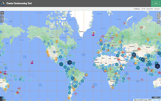Zoom in with the magnifier plus icon

point(158,14)
